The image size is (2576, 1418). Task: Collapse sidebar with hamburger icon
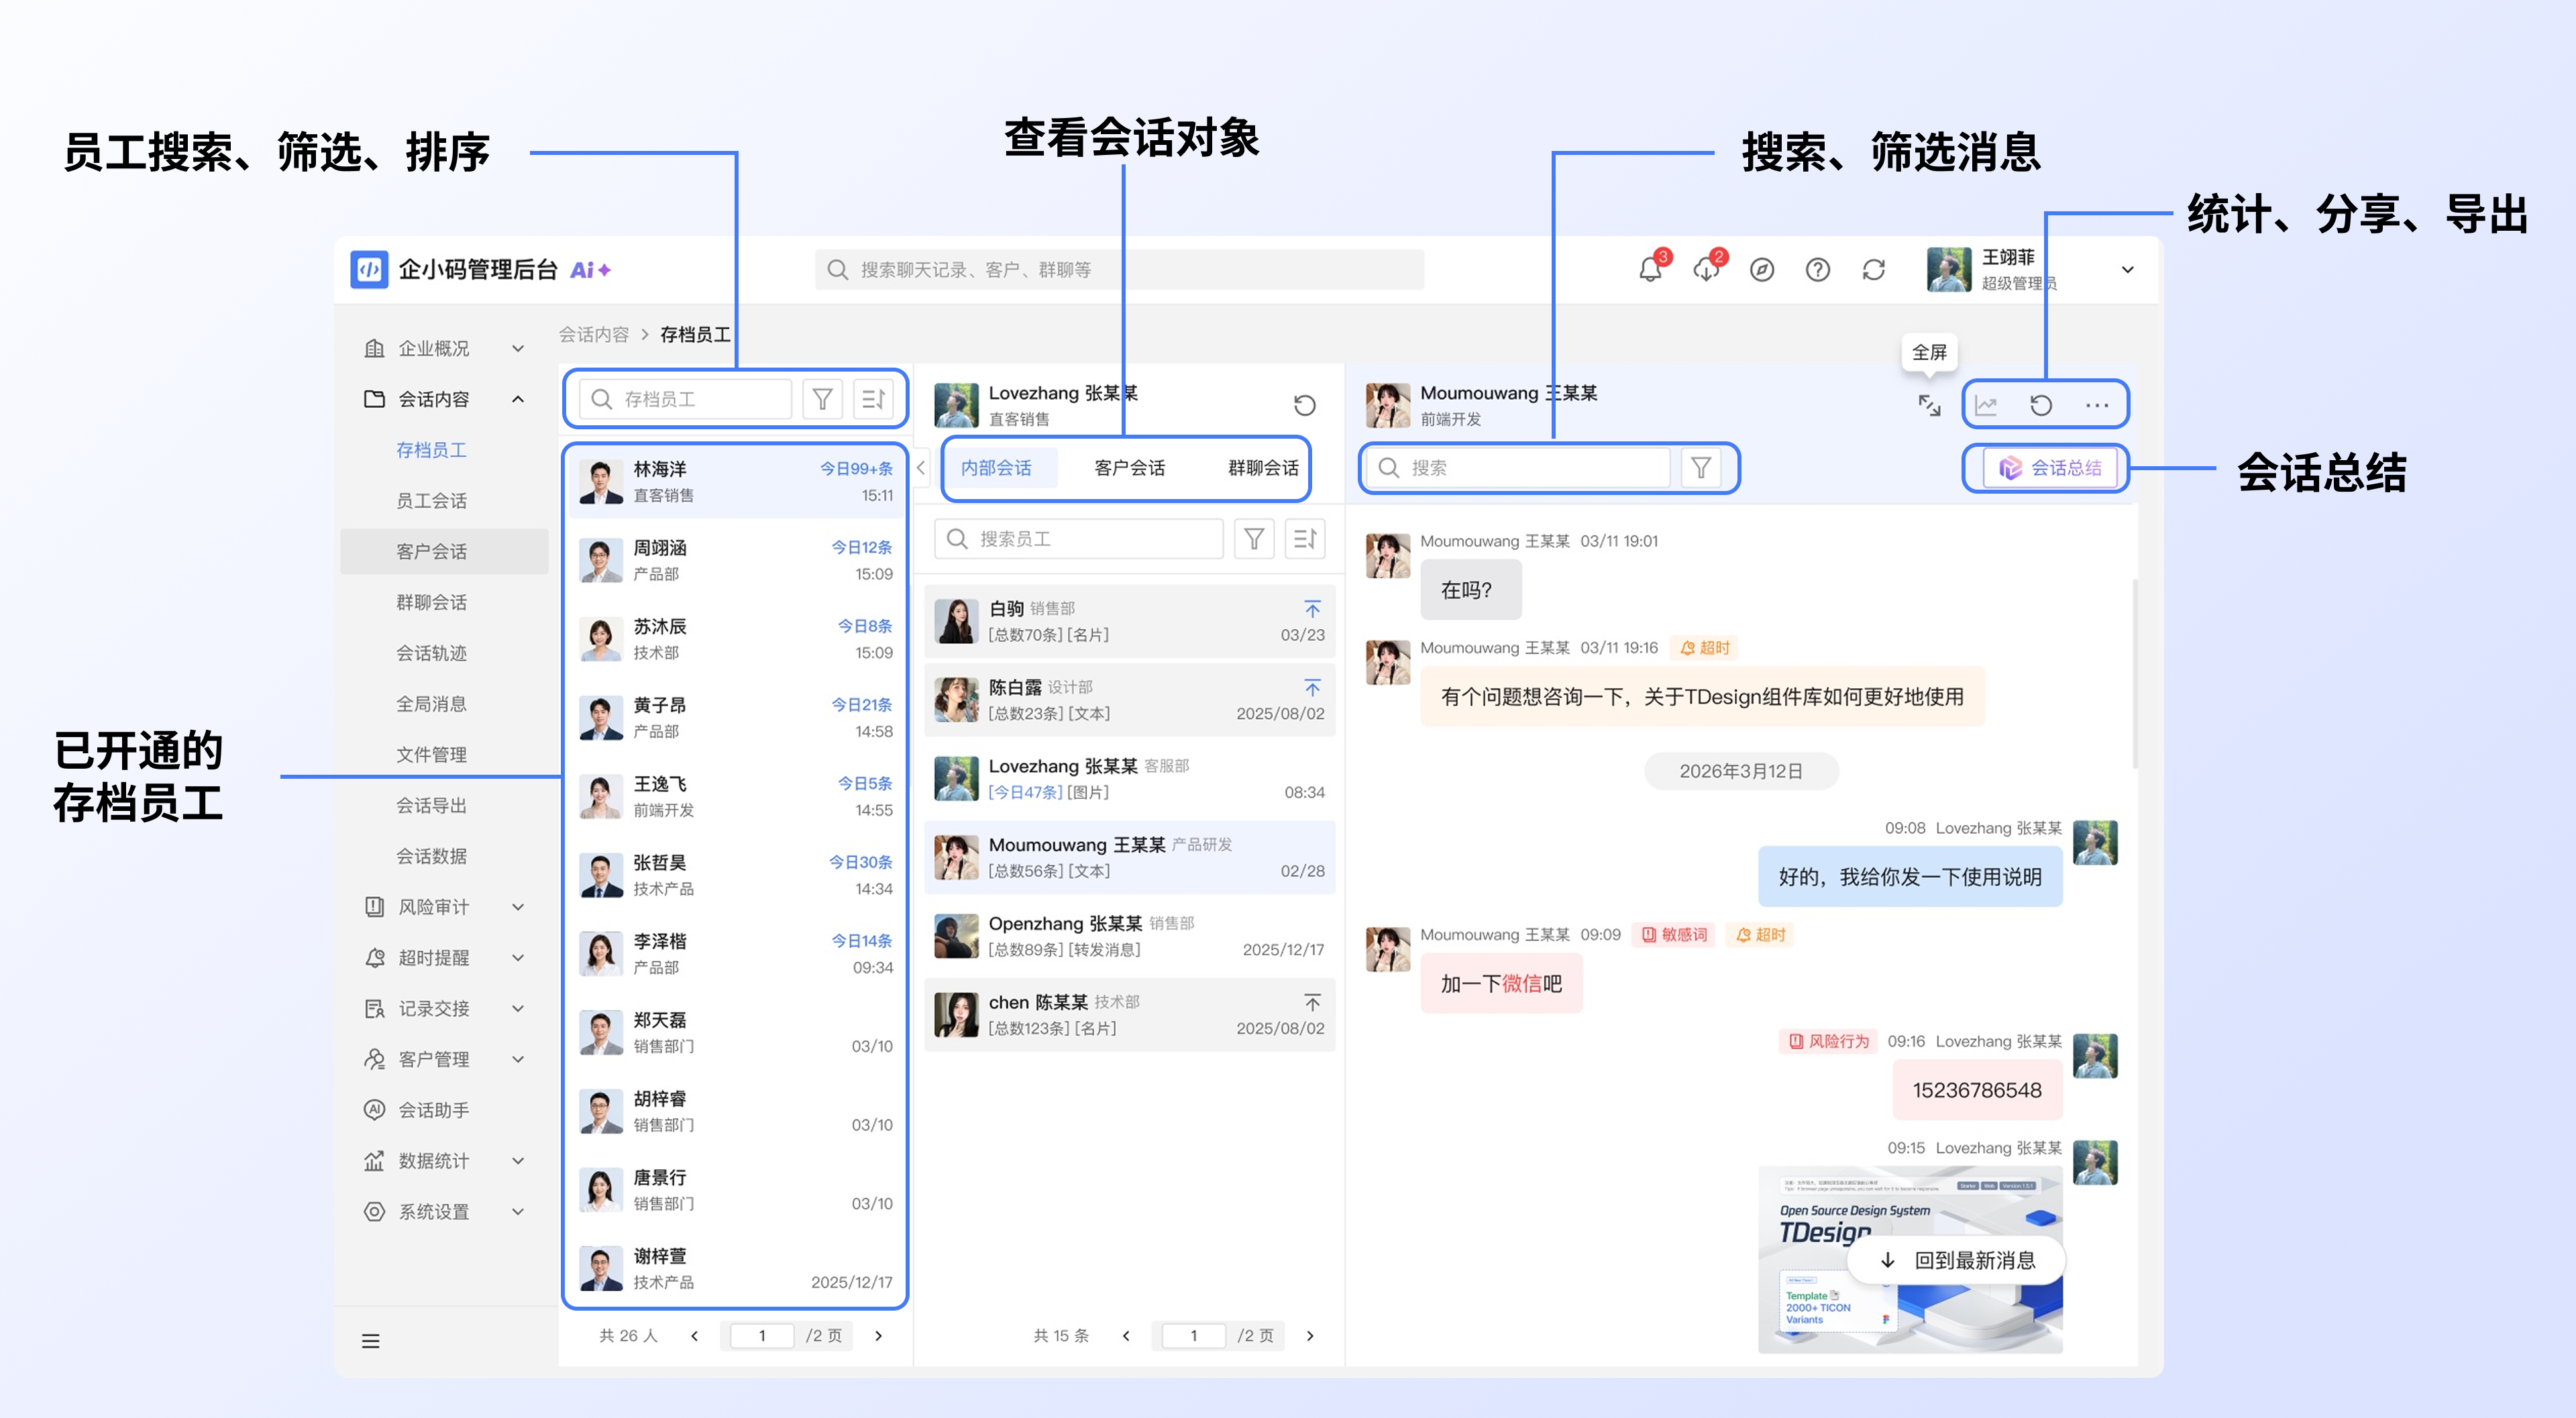(x=371, y=1341)
